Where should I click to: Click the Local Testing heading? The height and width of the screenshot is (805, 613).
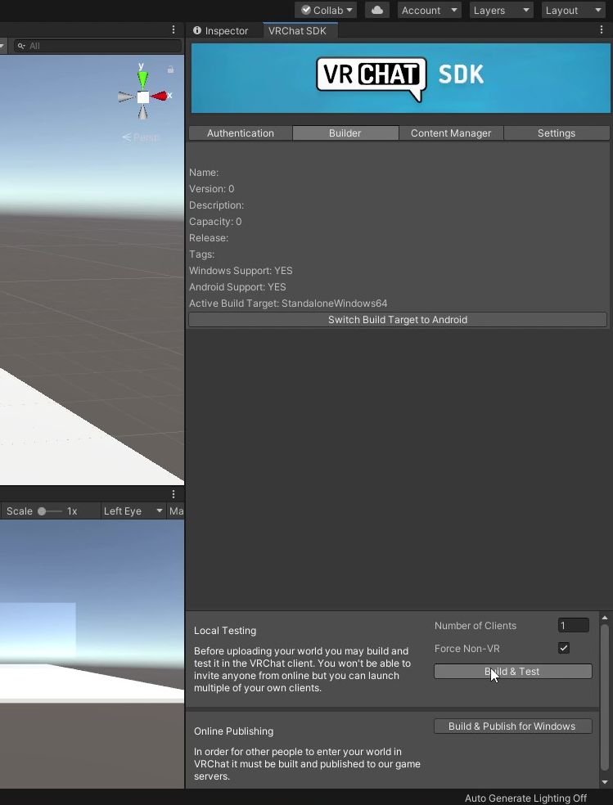click(225, 631)
